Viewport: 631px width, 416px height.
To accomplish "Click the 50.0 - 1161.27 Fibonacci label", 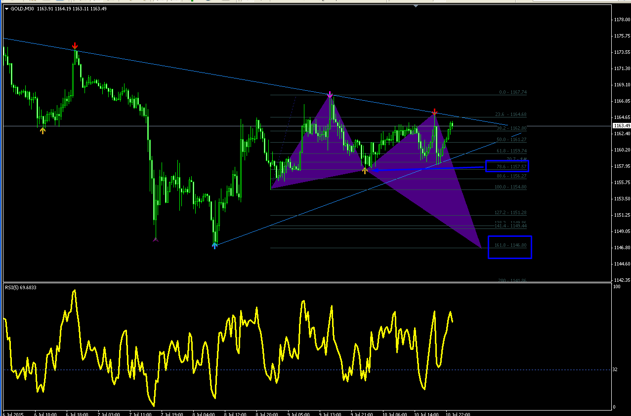I will coord(511,140).
